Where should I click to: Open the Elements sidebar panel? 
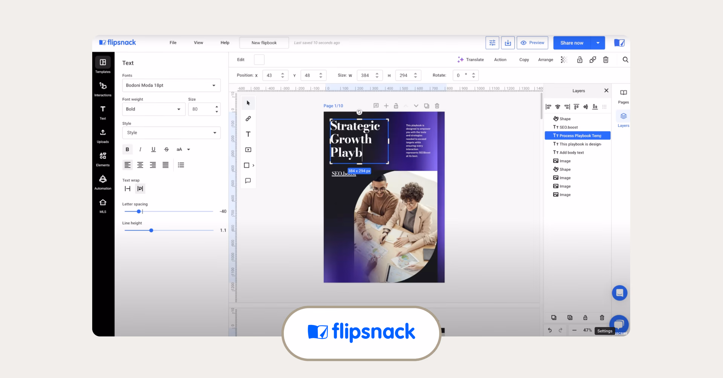[x=103, y=159]
